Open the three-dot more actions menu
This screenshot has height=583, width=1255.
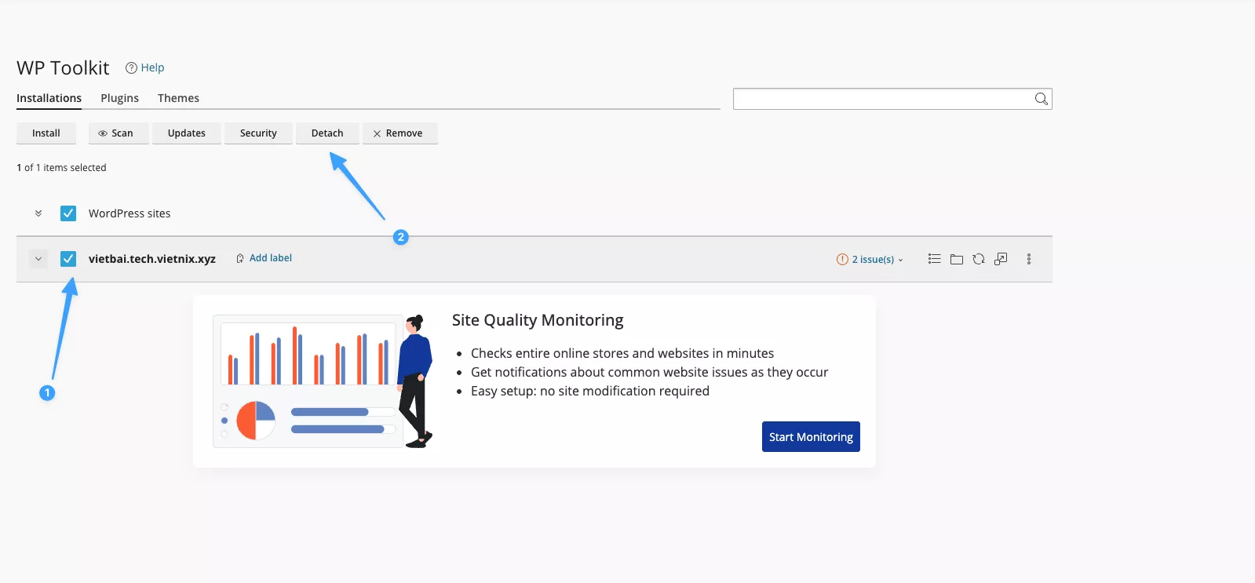pos(1028,259)
